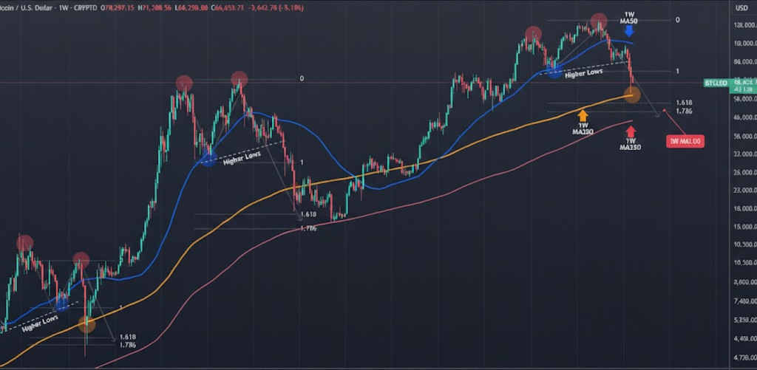Screen dimensions: 757x370
Task: Select the rightmost red circle at chart peak
Action: click(597, 24)
